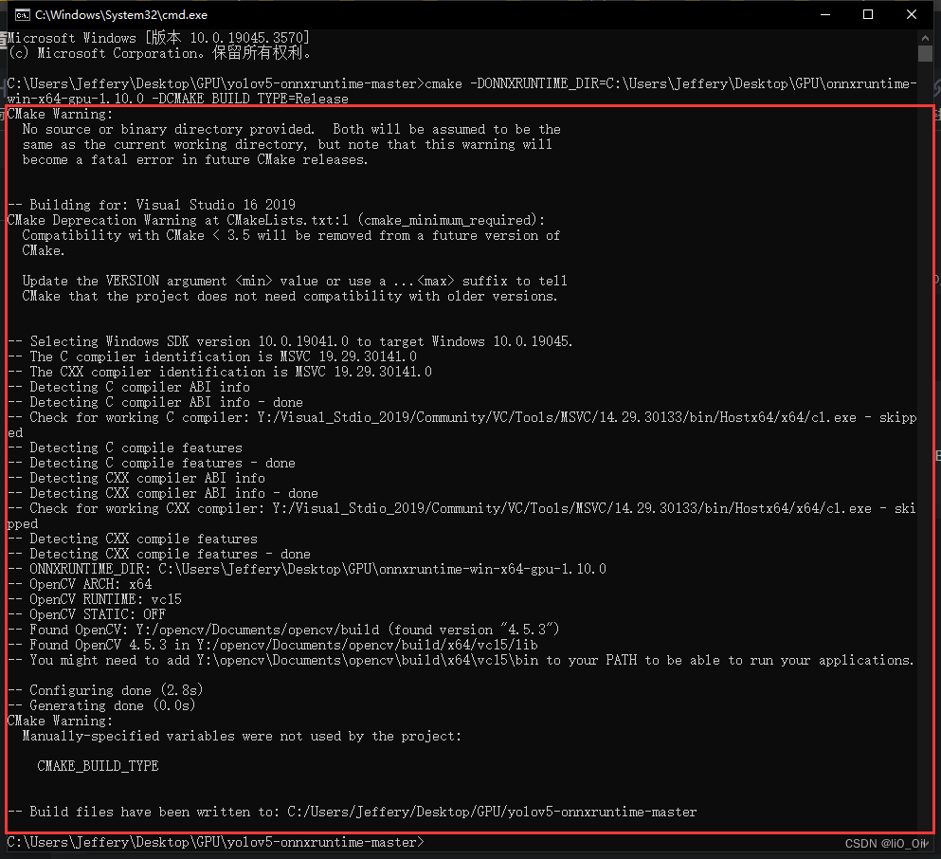941x859 pixels.
Task: Click the scrollbar thumb
Action: tap(925, 54)
